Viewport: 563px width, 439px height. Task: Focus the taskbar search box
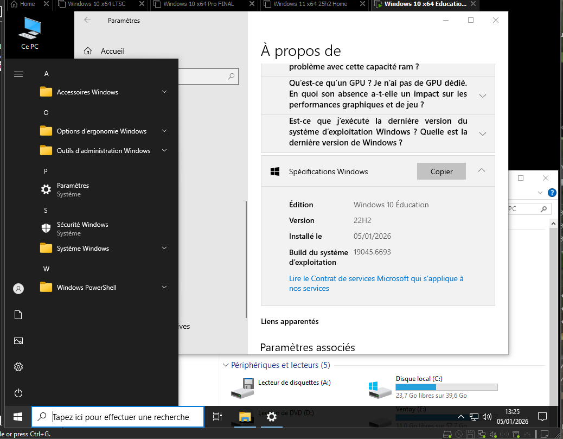coord(118,417)
